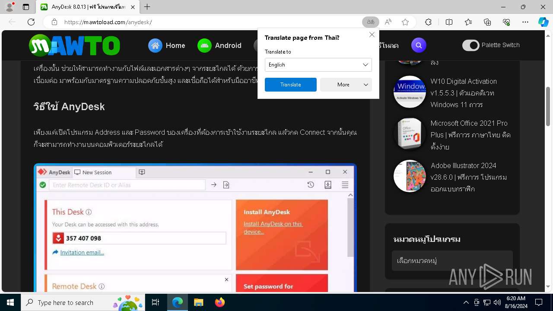The width and height of the screenshot is (553, 311).
Task: Open the Favorites list
Action: click(468, 22)
